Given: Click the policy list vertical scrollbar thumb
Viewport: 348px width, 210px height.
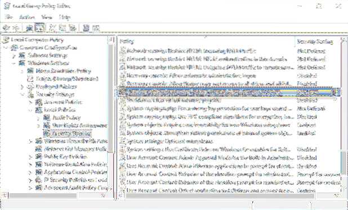Looking at the screenshot, I should 344,163.
